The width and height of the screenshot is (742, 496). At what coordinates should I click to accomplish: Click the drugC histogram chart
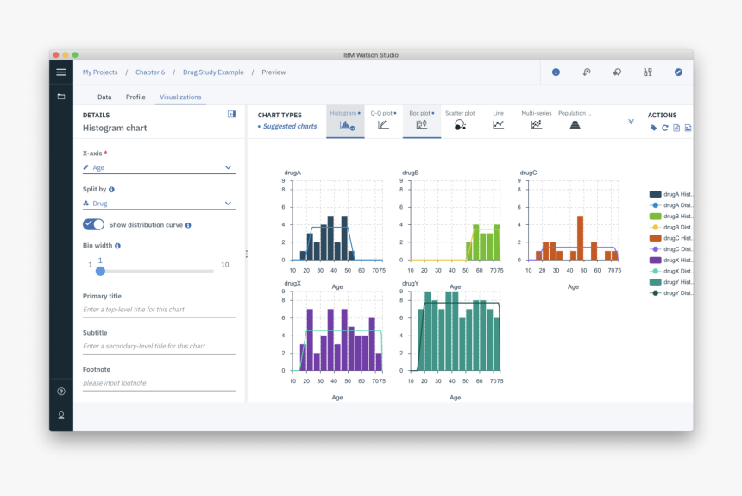[x=573, y=220]
